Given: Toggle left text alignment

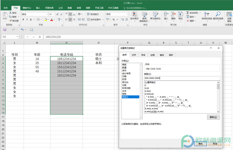Looking at the screenshot, I should click(x=67, y=19).
